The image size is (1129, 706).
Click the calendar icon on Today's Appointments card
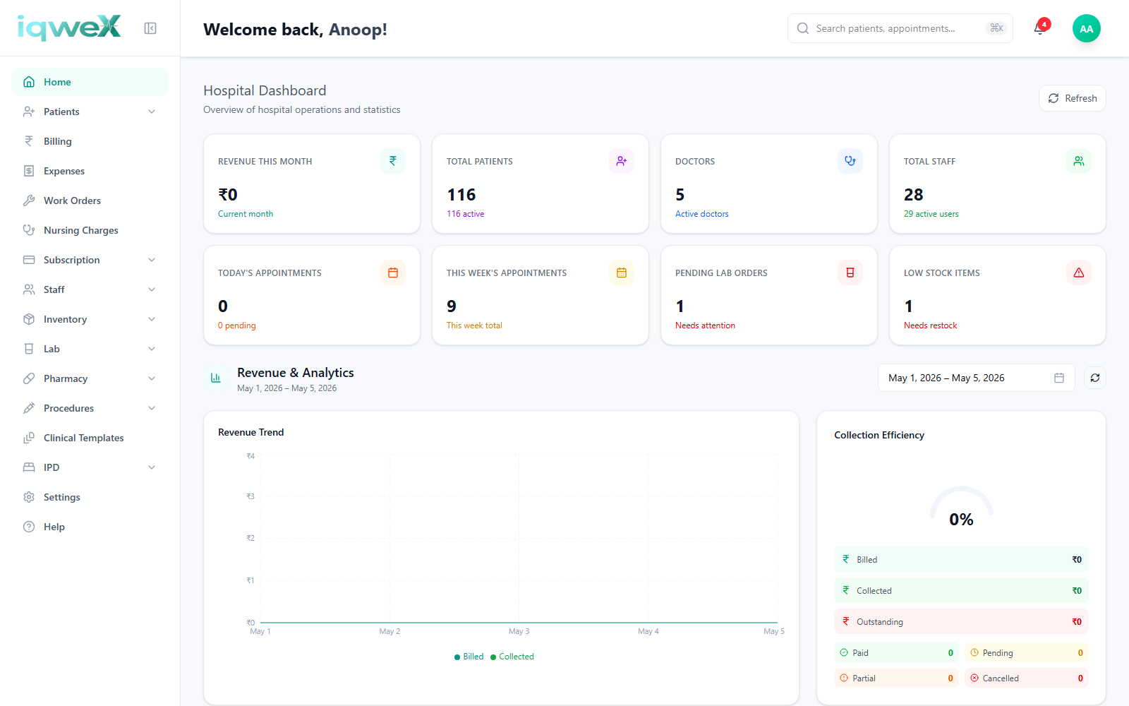click(393, 273)
